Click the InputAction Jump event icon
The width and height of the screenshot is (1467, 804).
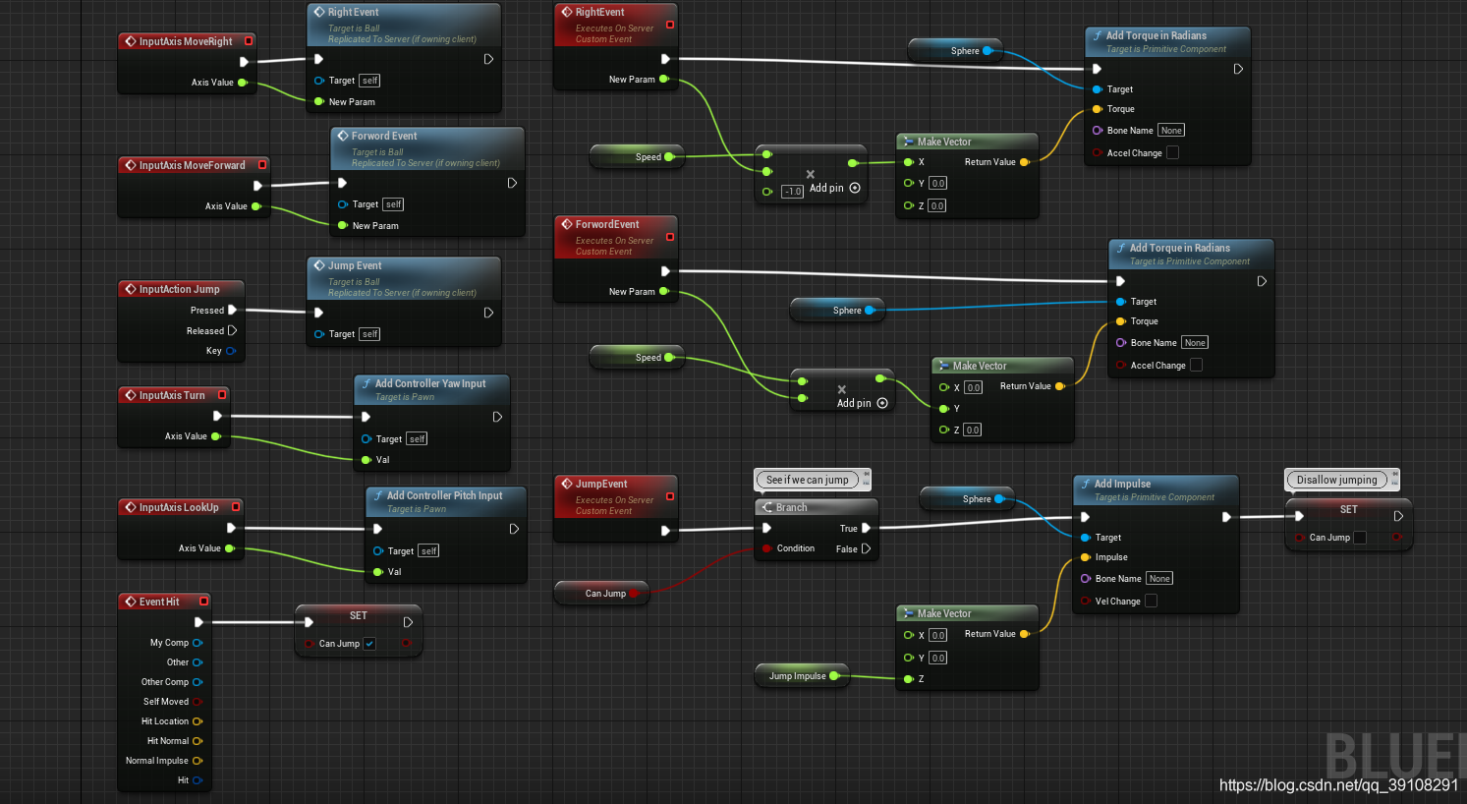(130, 289)
